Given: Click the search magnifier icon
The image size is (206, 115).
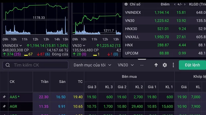Looking at the screenshot, I should (8, 65).
